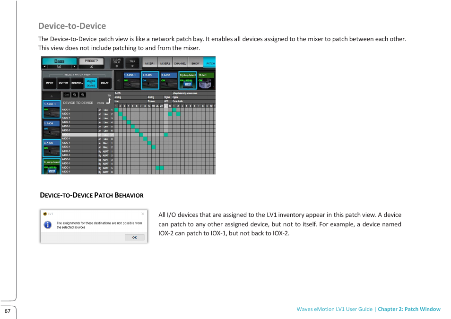The width and height of the screenshot is (451, 319).
Task: Select 1. A-IOC-1 device in top rack
Action: 132,80
